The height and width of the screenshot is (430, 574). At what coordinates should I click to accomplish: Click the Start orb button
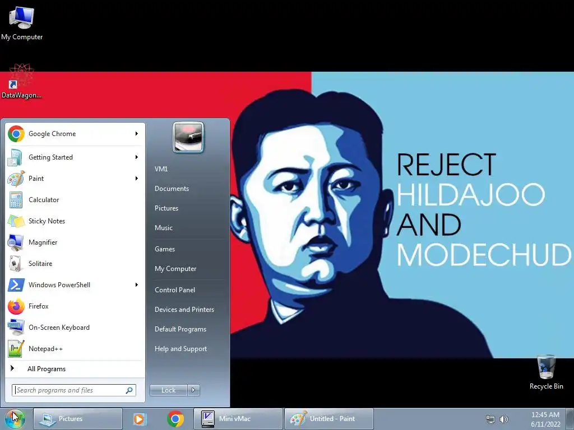click(15, 419)
